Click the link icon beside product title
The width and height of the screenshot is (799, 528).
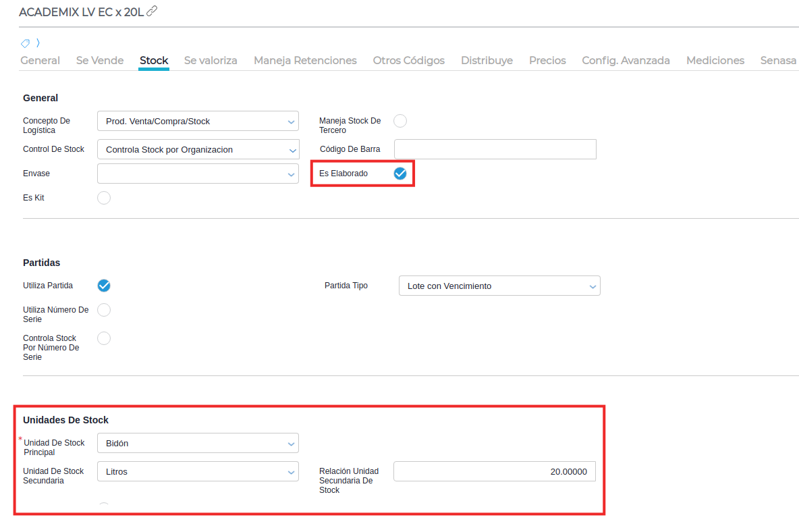pos(152,11)
